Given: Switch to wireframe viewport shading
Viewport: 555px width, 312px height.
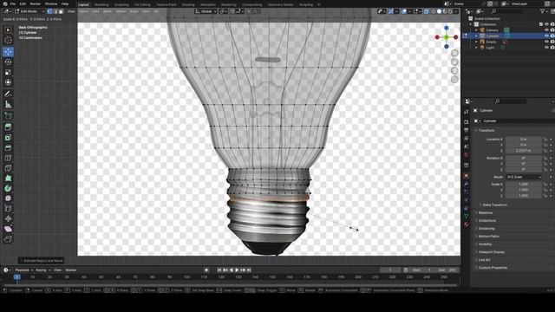Looking at the screenshot, I should click(434, 11).
